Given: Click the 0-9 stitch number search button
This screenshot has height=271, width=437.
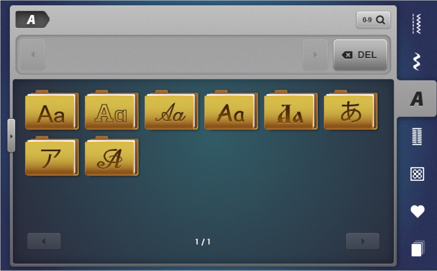Looking at the screenshot, I should (x=373, y=20).
